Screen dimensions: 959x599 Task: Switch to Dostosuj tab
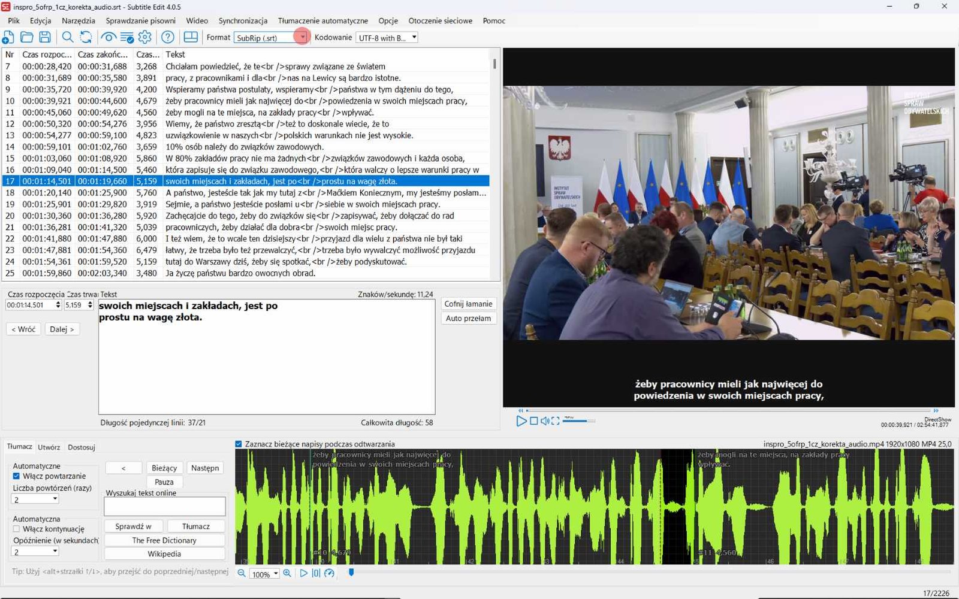point(82,447)
